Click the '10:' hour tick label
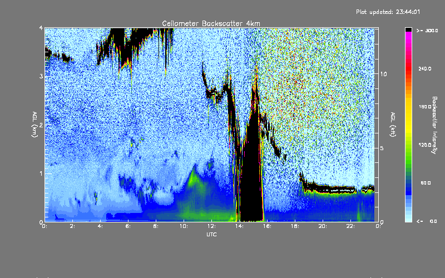Image resolution: width=445 pixels, height=278 pixels. pyautogui.click(x=184, y=226)
